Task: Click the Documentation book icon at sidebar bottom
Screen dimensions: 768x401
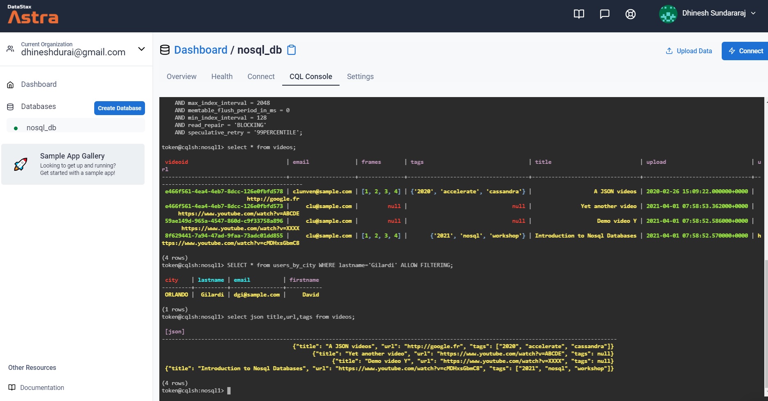Action: coord(12,387)
